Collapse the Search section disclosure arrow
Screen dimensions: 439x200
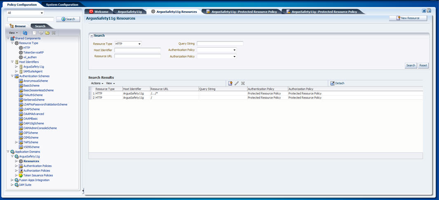coord(92,35)
